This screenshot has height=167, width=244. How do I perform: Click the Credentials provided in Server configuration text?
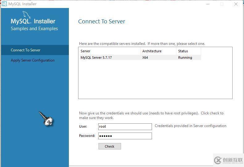191,126
